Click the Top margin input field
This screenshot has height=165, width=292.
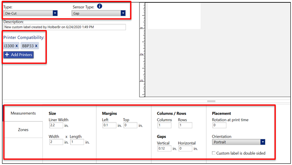tap(131, 125)
